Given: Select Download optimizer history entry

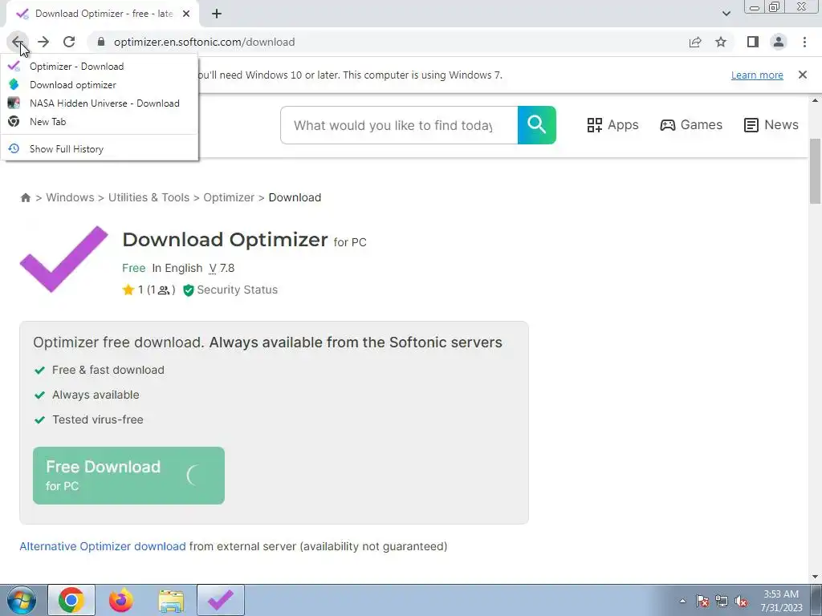Looking at the screenshot, I should click(x=100, y=85).
